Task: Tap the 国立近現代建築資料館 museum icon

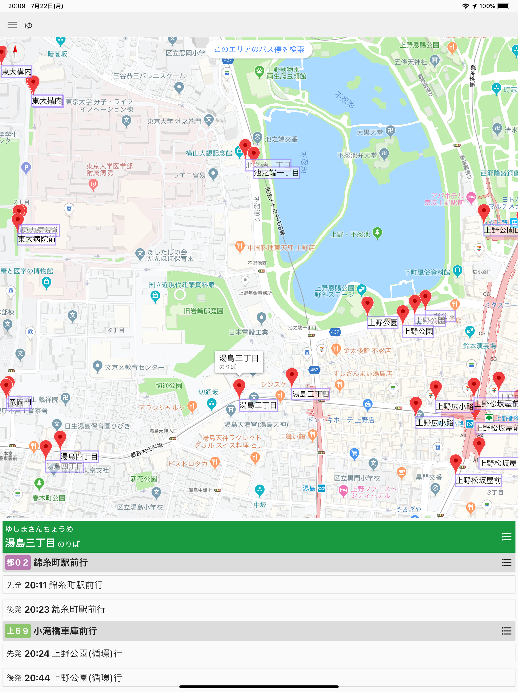Action: [155, 296]
